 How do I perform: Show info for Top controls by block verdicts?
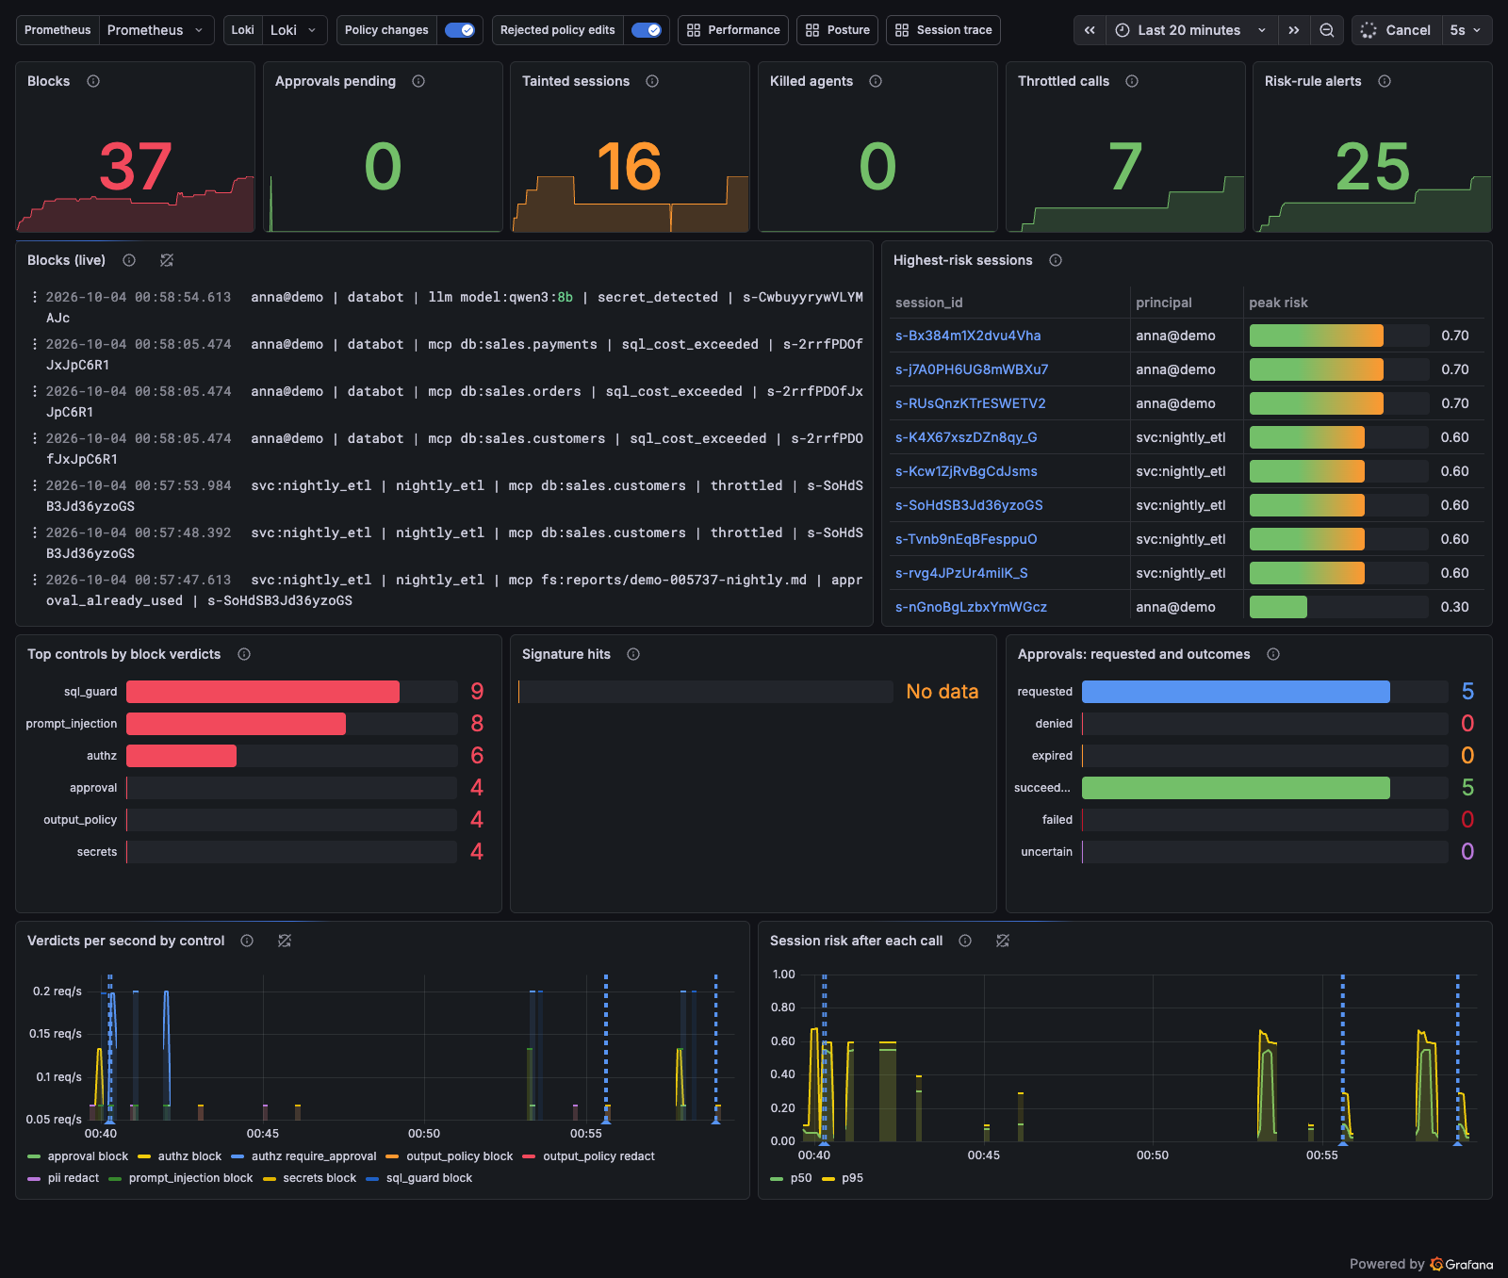tap(244, 654)
